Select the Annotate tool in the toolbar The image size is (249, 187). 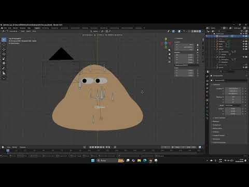(x=4, y=68)
